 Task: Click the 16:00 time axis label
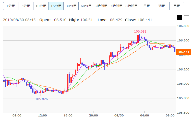coord(68,115)
